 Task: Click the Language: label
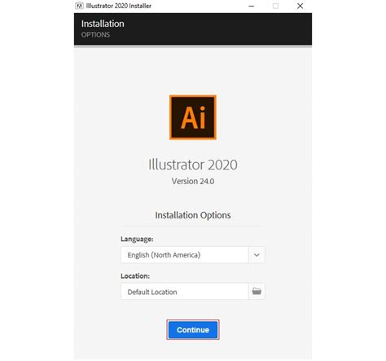pyautogui.click(x=137, y=239)
